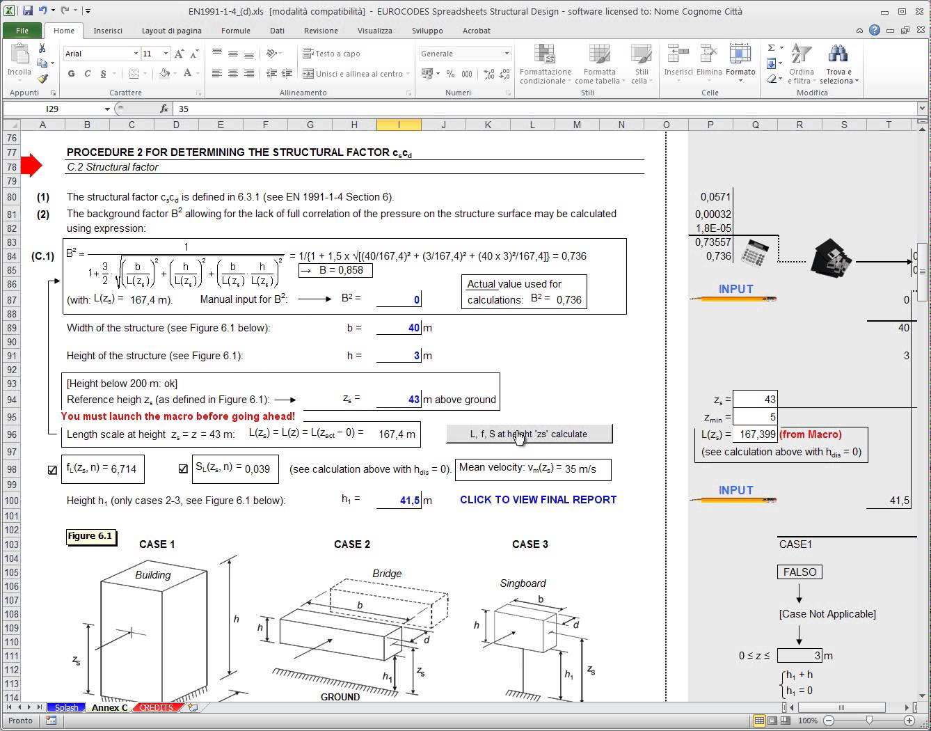Click the Format Painter brush icon
This screenshot has height=731, width=931.
pos(42,79)
